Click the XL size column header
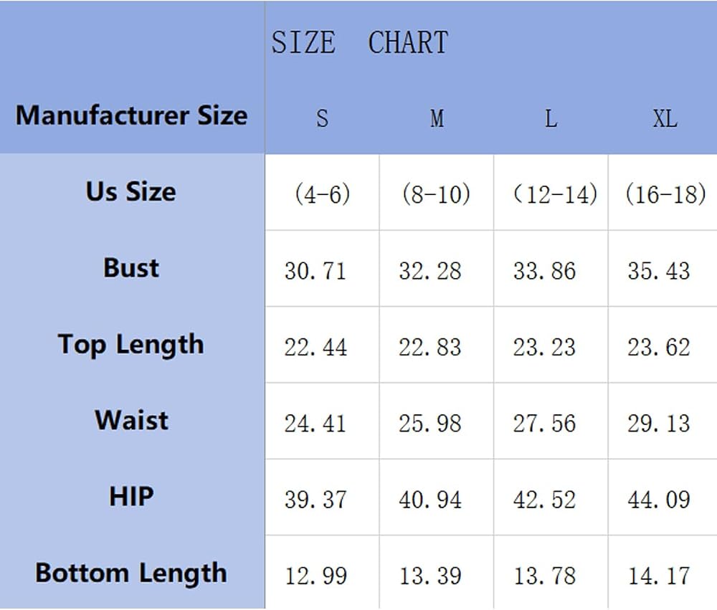Screen dimensions: 717x610 point(665,118)
